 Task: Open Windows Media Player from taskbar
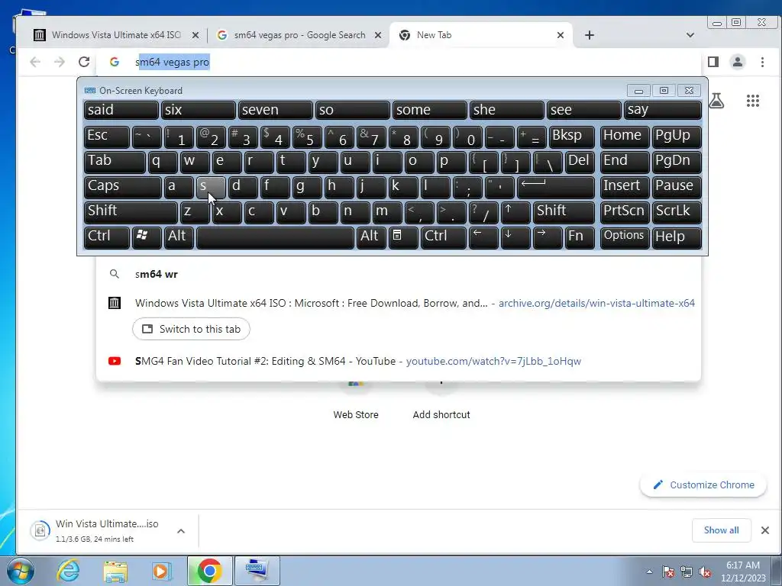[x=162, y=571]
